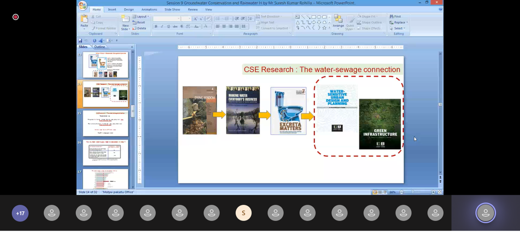Toggle Text Shadow formatting
The image size is (520, 232).
pyautogui.click(x=182, y=26)
